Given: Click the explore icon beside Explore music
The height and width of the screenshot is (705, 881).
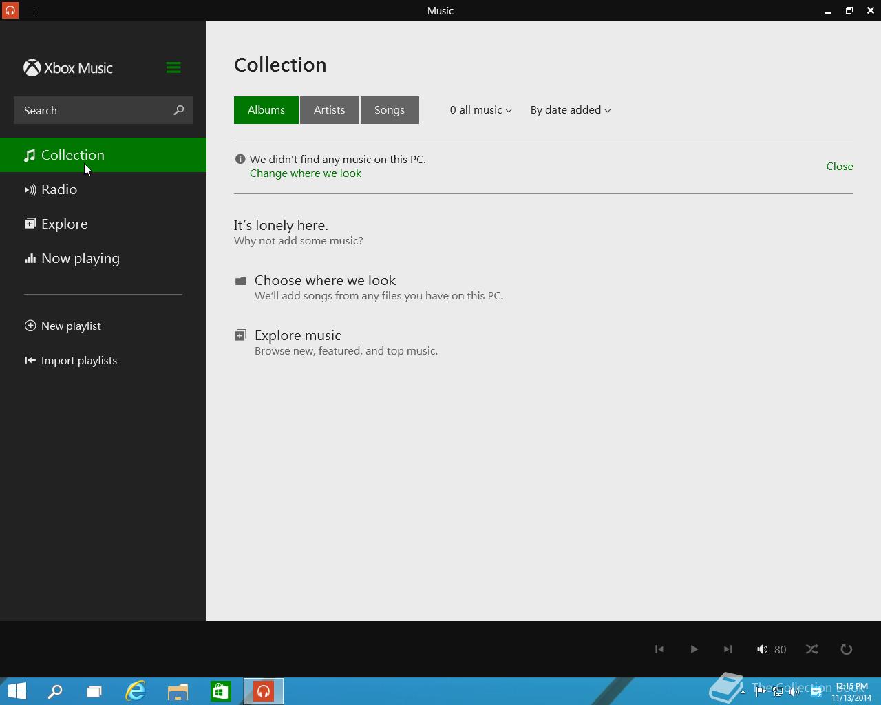Looking at the screenshot, I should (x=240, y=335).
